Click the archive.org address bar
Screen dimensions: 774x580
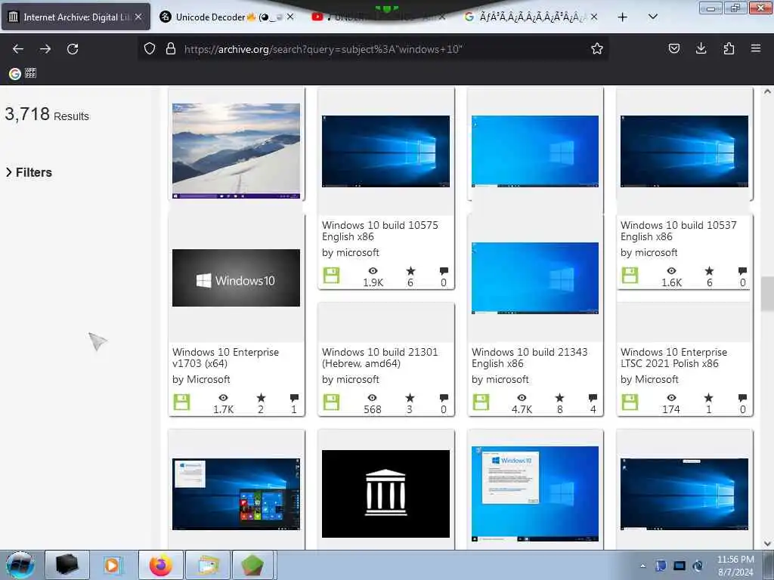coord(373,49)
